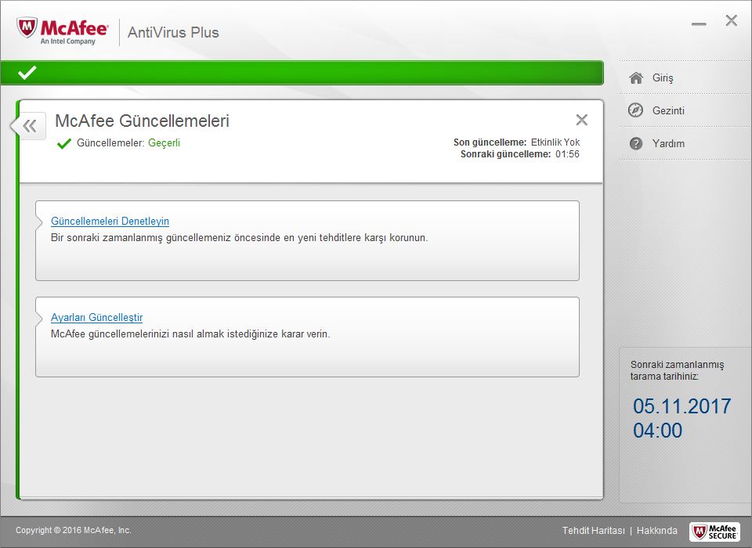The width and height of the screenshot is (752, 548).
Task: Click the McAfee shield logo
Action: coord(27,28)
